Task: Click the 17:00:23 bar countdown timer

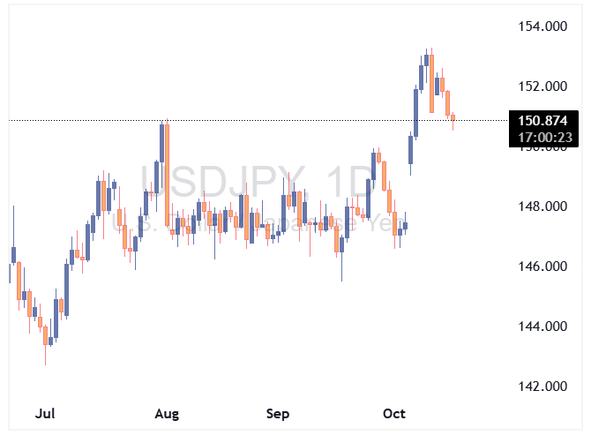Action: click(x=542, y=138)
